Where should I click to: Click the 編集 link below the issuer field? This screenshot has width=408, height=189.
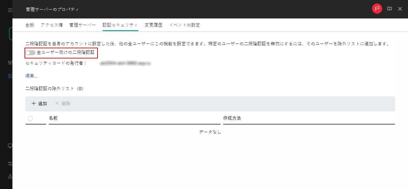(x=30, y=76)
